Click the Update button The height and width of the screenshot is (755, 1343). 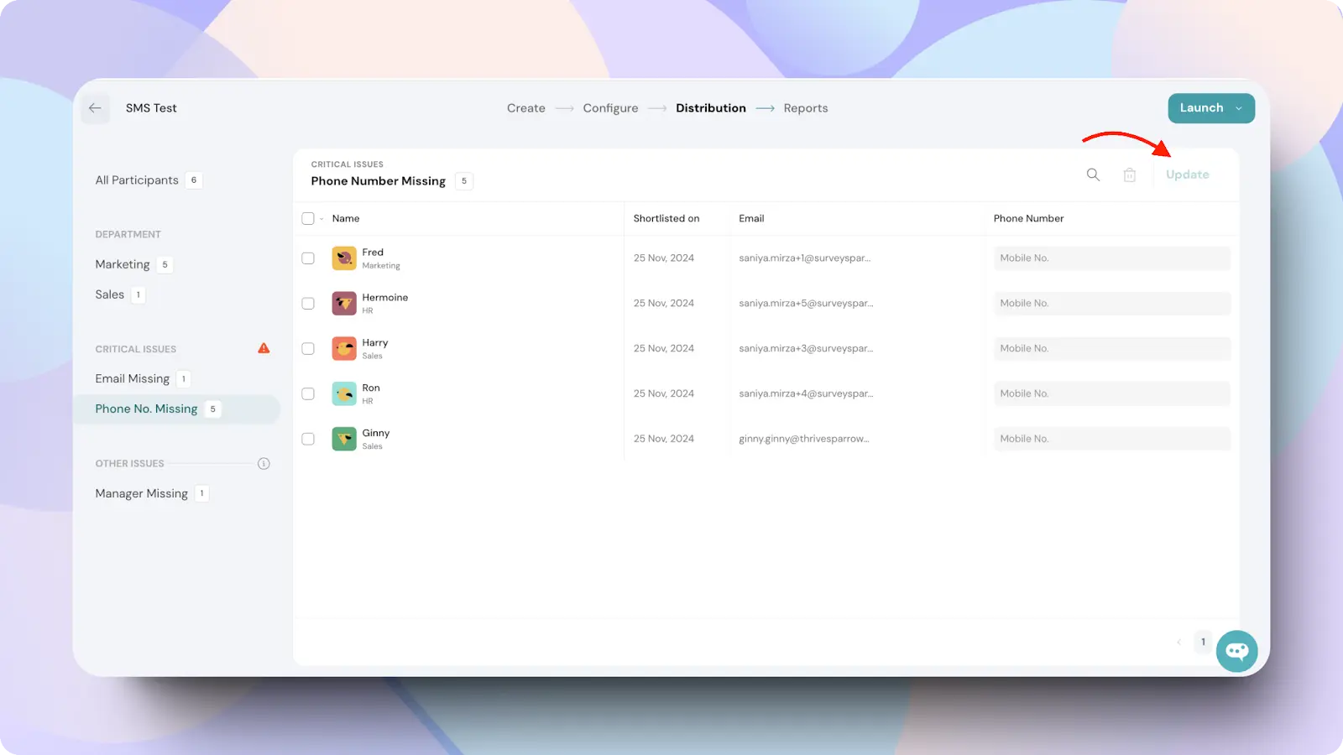point(1187,174)
